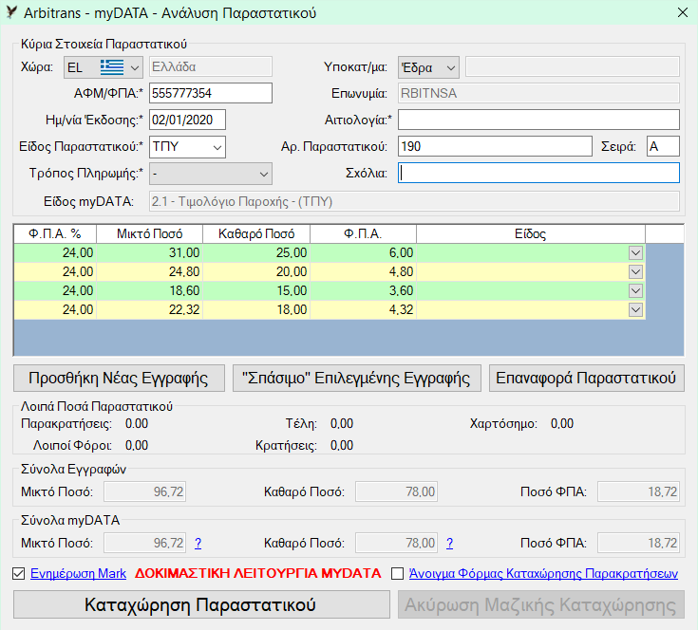
Task: Click the Φ.Π.Α. % column header
Action: 55,233
